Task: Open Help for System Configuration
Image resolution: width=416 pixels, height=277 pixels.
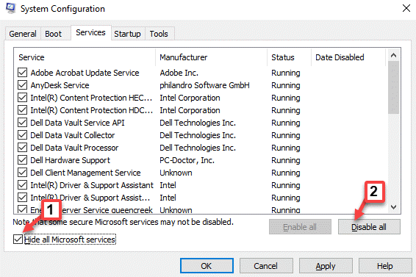Action: [x=385, y=265]
